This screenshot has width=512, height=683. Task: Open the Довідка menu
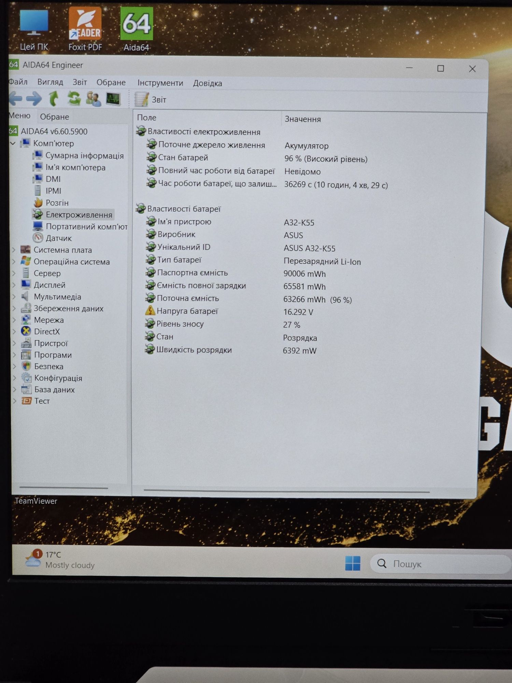(x=208, y=83)
